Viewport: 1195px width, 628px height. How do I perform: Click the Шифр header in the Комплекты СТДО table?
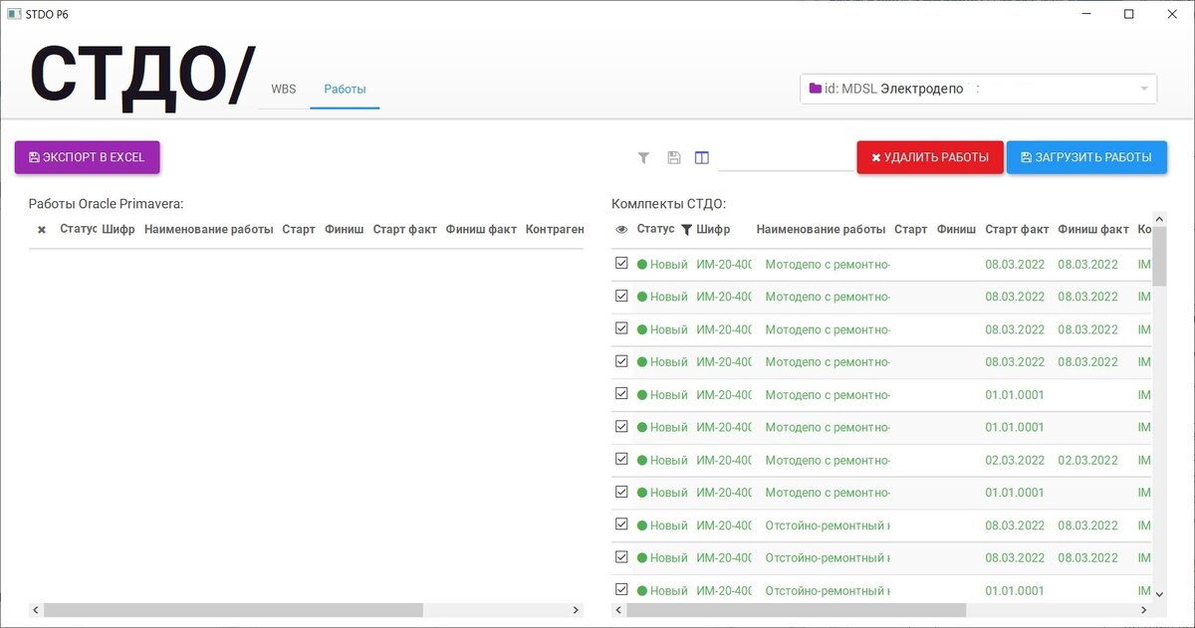pyautogui.click(x=713, y=229)
